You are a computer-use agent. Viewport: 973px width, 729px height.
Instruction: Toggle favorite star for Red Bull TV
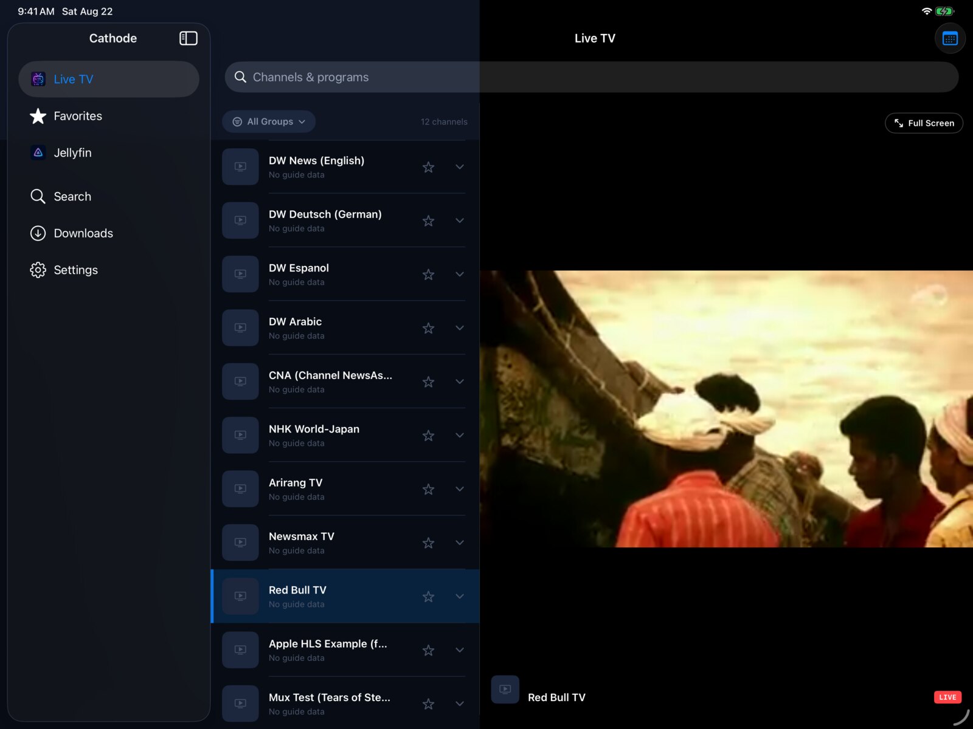(428, 597)
